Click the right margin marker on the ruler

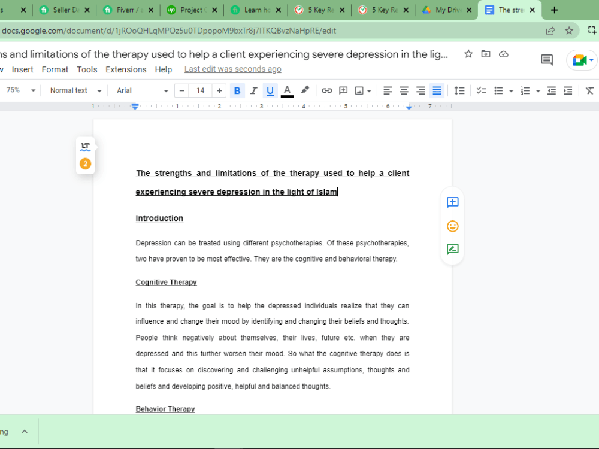coord(409,108)
